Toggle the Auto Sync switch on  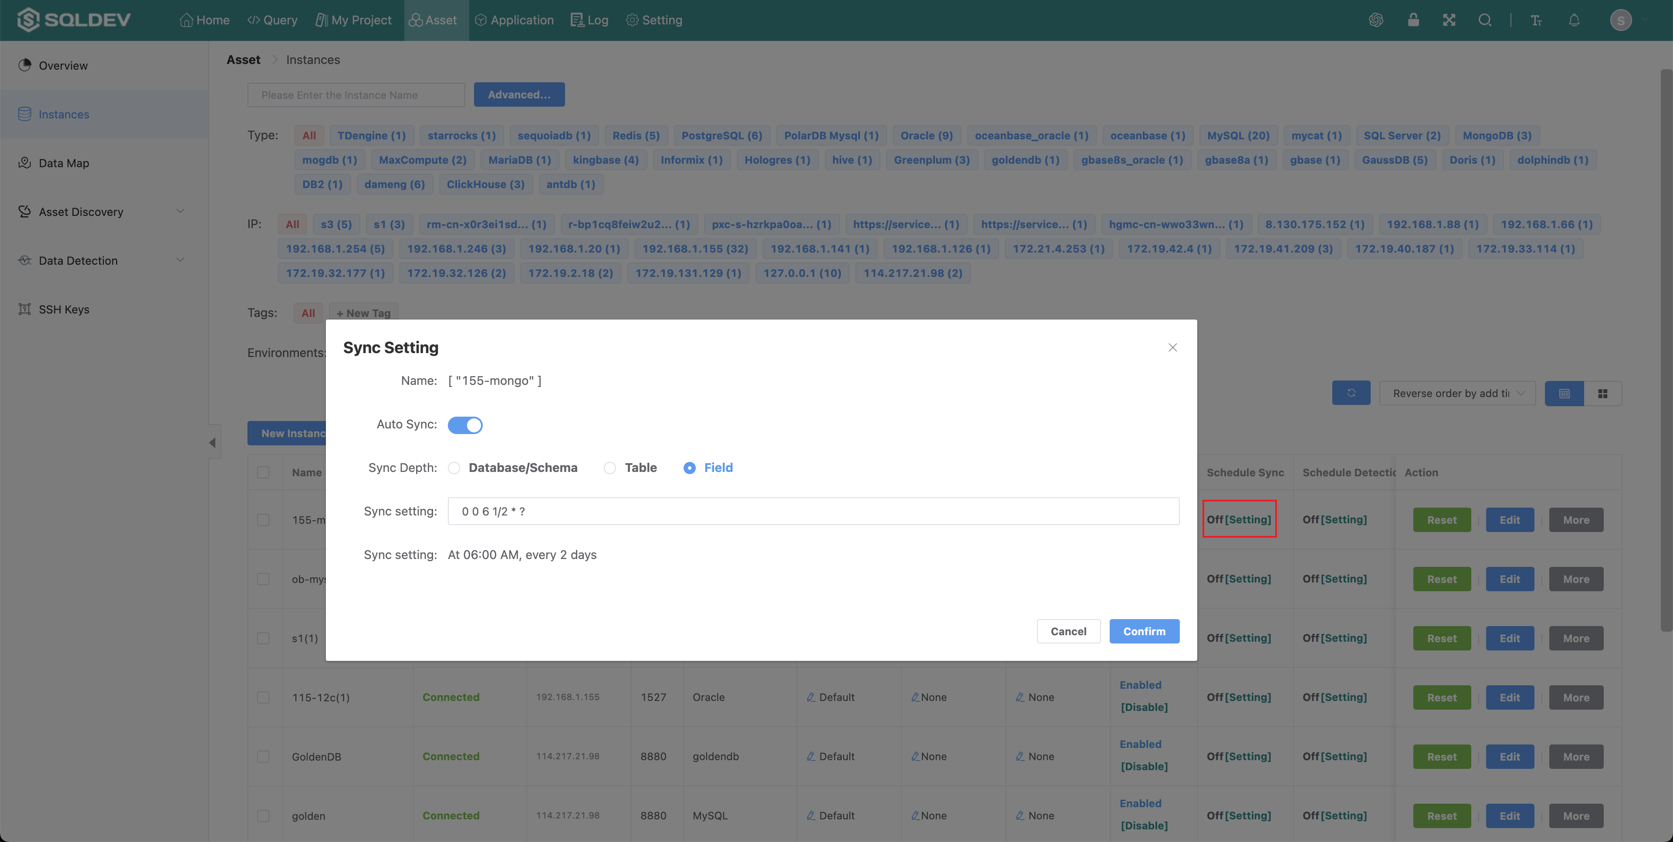tap(465, 424)
